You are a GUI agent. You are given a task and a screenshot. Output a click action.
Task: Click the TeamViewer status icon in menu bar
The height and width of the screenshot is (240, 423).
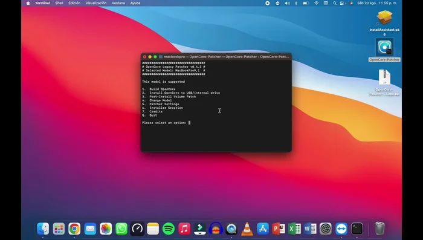click(277, 3)
